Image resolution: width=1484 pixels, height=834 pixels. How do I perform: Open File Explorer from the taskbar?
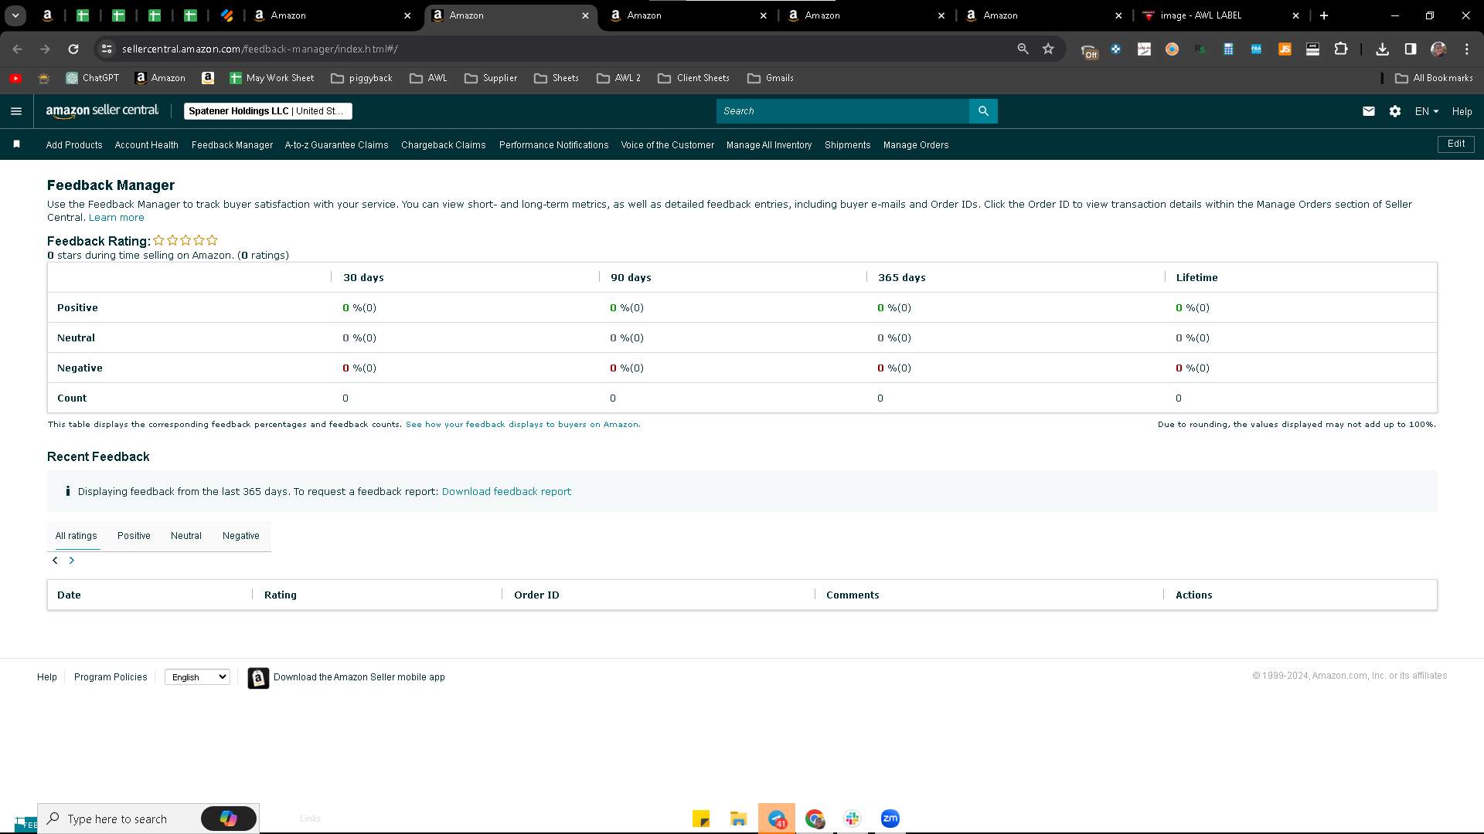[x=739, y=819]
